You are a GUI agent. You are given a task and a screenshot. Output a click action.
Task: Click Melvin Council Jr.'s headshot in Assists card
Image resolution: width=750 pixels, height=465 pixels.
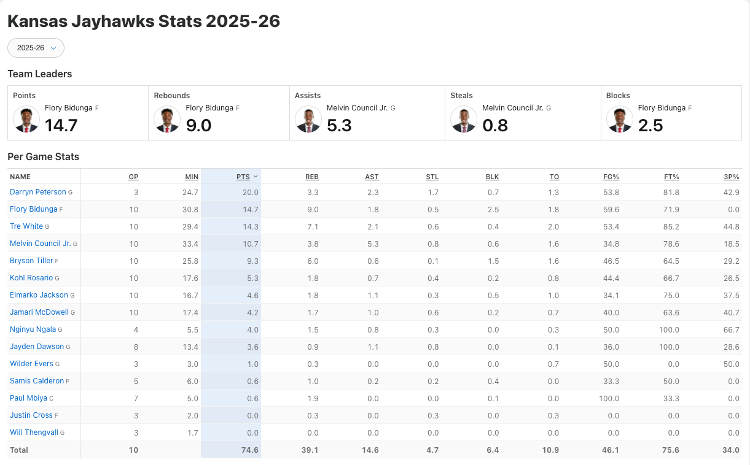tap(308, 119)
